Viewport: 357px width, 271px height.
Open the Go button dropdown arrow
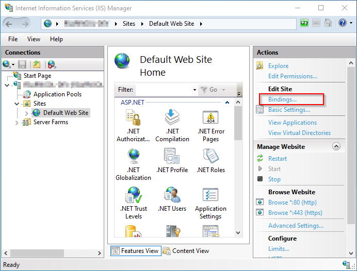[x=223, y=90]
